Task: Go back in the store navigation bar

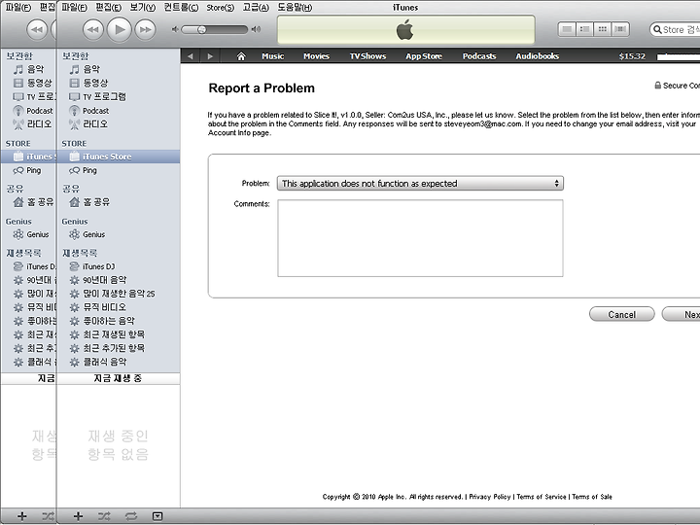Action: point(191,56)
